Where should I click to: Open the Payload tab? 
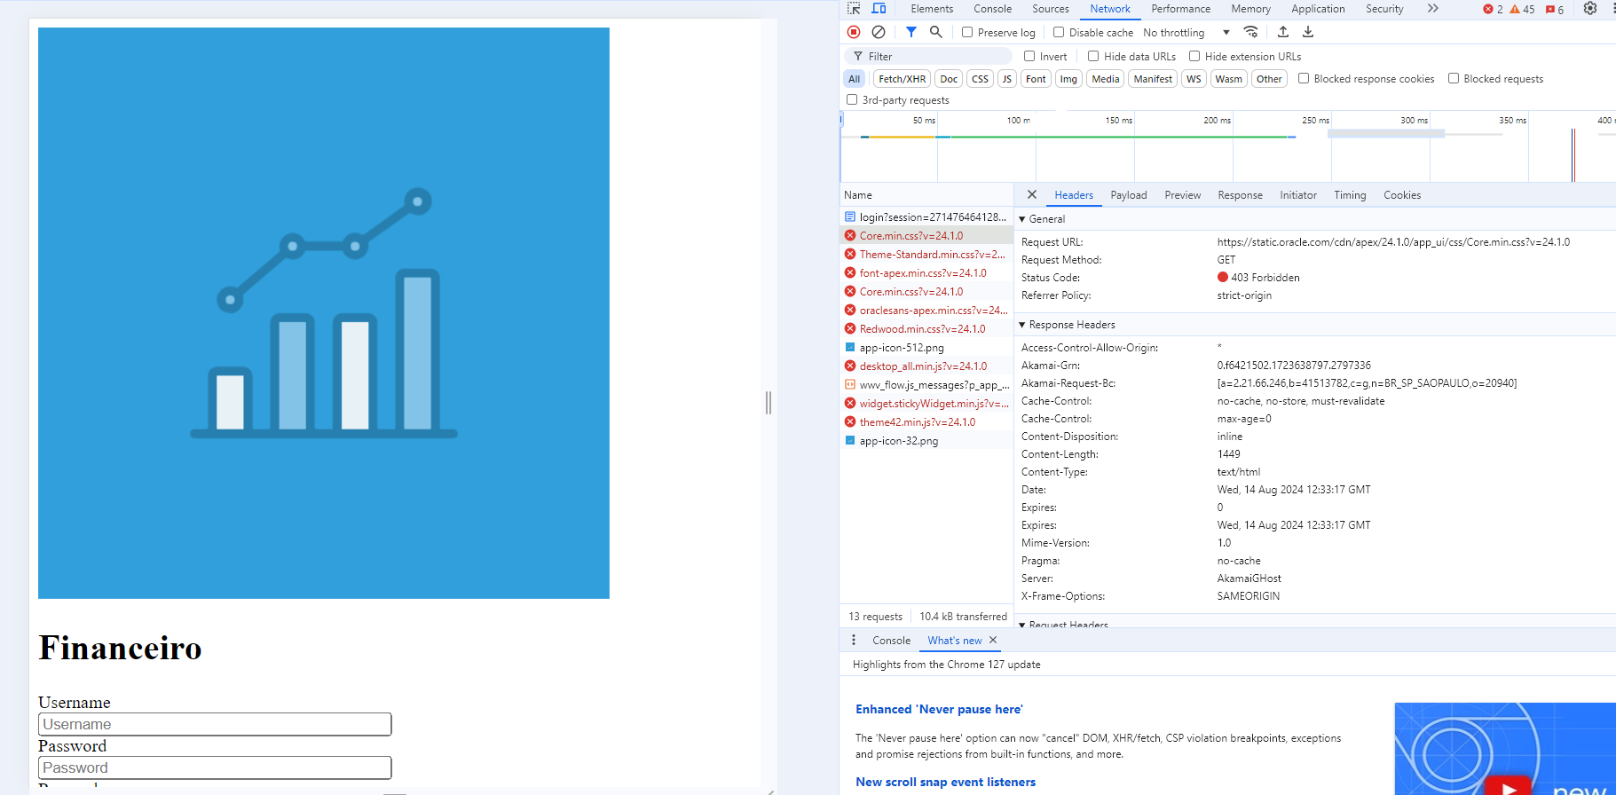pyautogui.click(x=1129, y=195)
